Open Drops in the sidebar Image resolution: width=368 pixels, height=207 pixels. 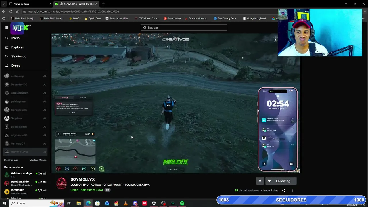(16, 66)
